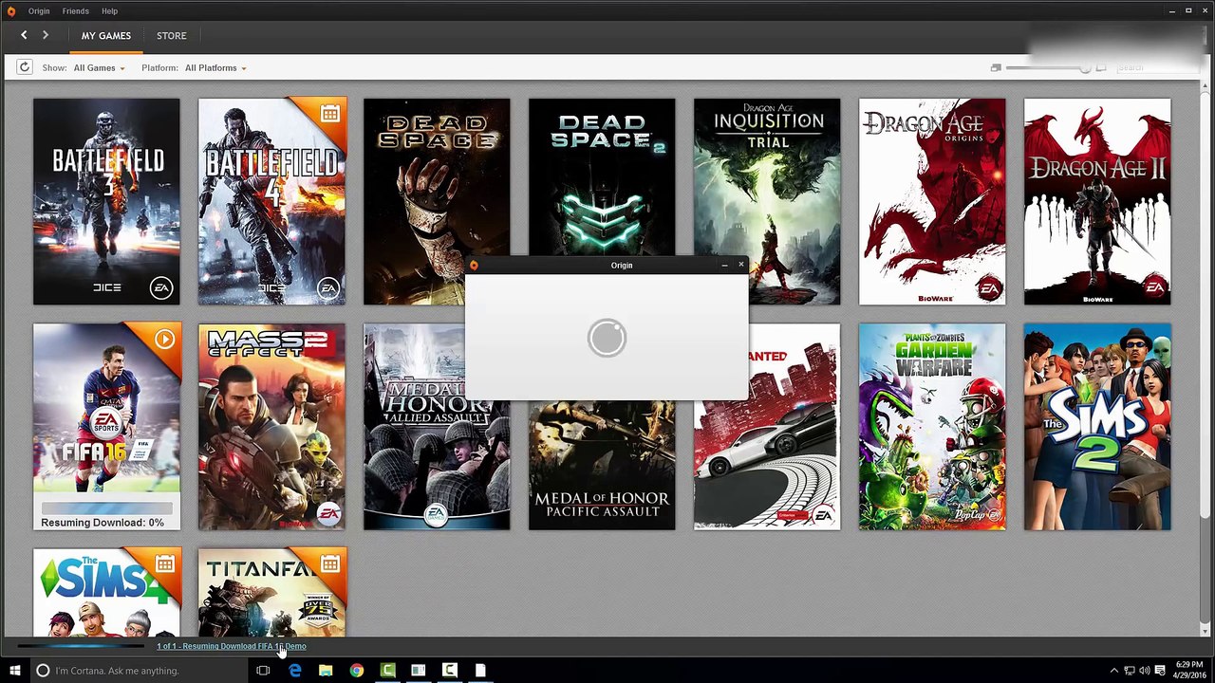Click the Cortana search box
Screen dimensions: 1215x683
(x=139, y=671)
